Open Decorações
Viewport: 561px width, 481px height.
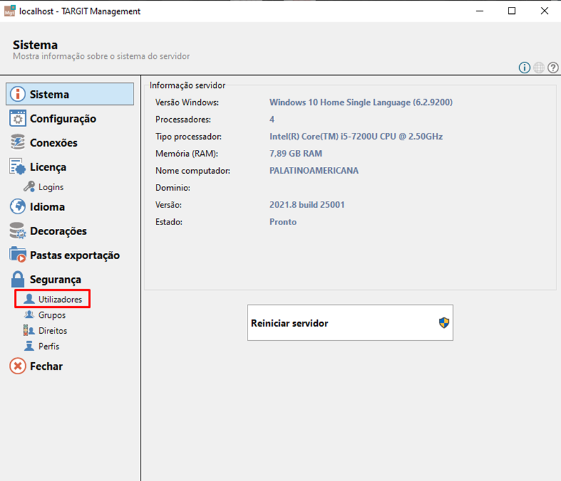pos(58,231)
